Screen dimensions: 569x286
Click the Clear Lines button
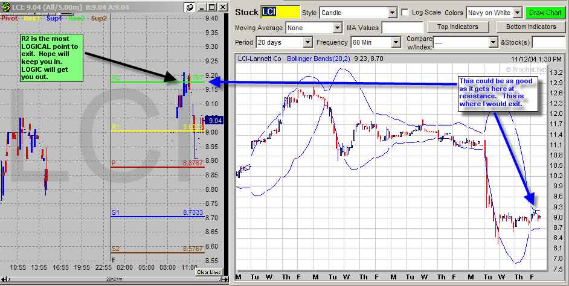click(x=208, y=272)
